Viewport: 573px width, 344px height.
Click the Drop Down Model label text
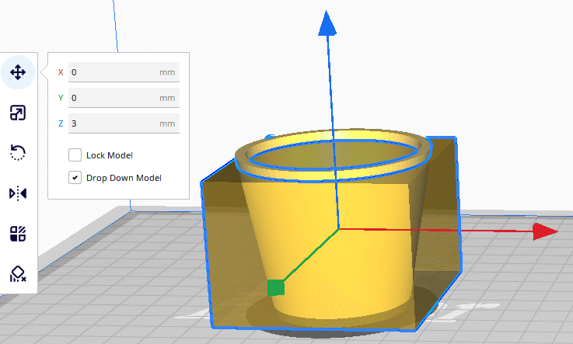(x=124, y=178)
